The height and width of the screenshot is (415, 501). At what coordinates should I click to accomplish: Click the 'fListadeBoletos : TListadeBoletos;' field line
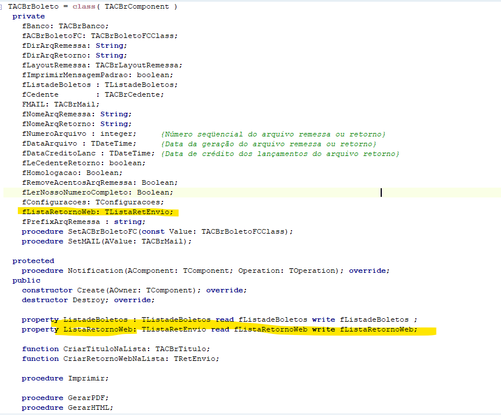click(100, 85)
